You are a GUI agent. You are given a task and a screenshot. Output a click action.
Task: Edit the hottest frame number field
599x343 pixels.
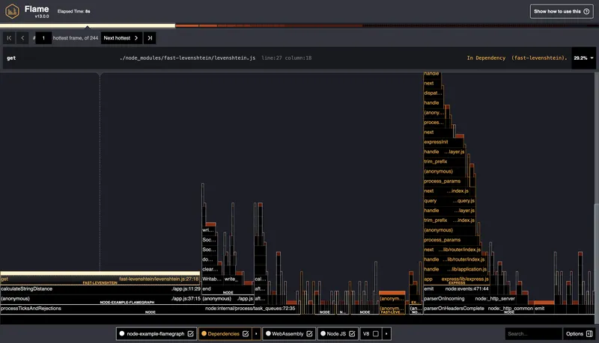point(43,37)
